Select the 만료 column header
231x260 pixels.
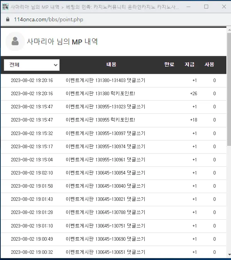click(x=169, y=64)
